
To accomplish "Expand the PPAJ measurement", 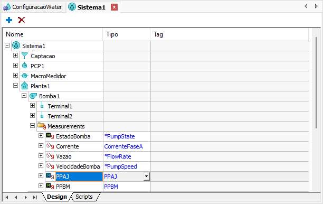I will tap(41, 176).
